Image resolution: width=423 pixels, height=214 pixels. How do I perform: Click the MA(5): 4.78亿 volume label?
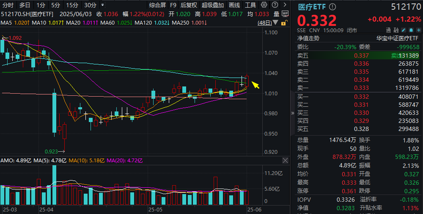(x=50, y=161)
